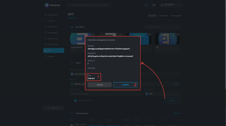Expand the collection to send dropdown chevron
The height and width of the screenshot is (126, 226).
[x=178, y=74]
